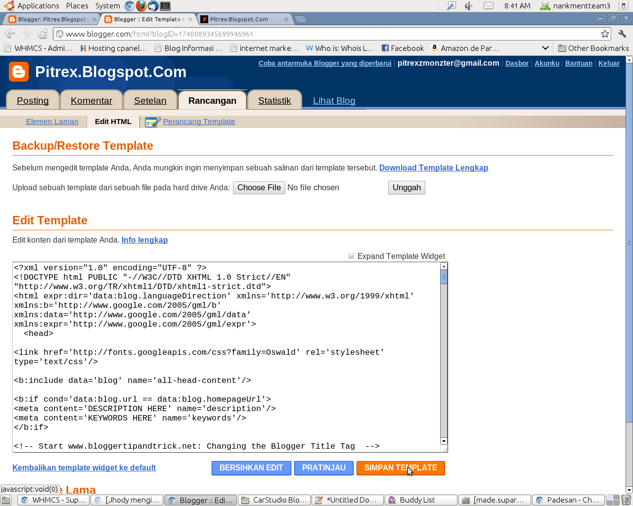
Task: Sign out via Keluar link
Action: point(609,63)
